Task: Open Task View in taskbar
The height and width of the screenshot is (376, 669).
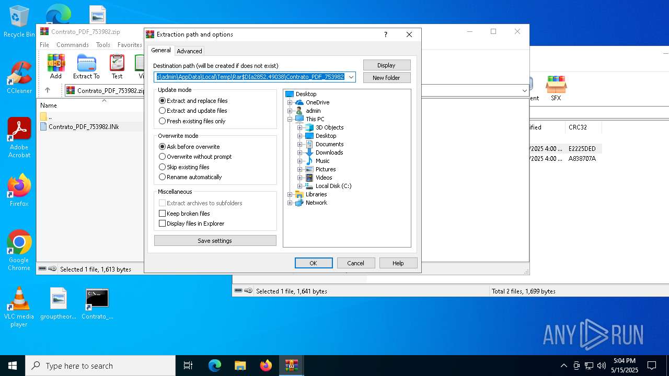Action: [188, 366]
